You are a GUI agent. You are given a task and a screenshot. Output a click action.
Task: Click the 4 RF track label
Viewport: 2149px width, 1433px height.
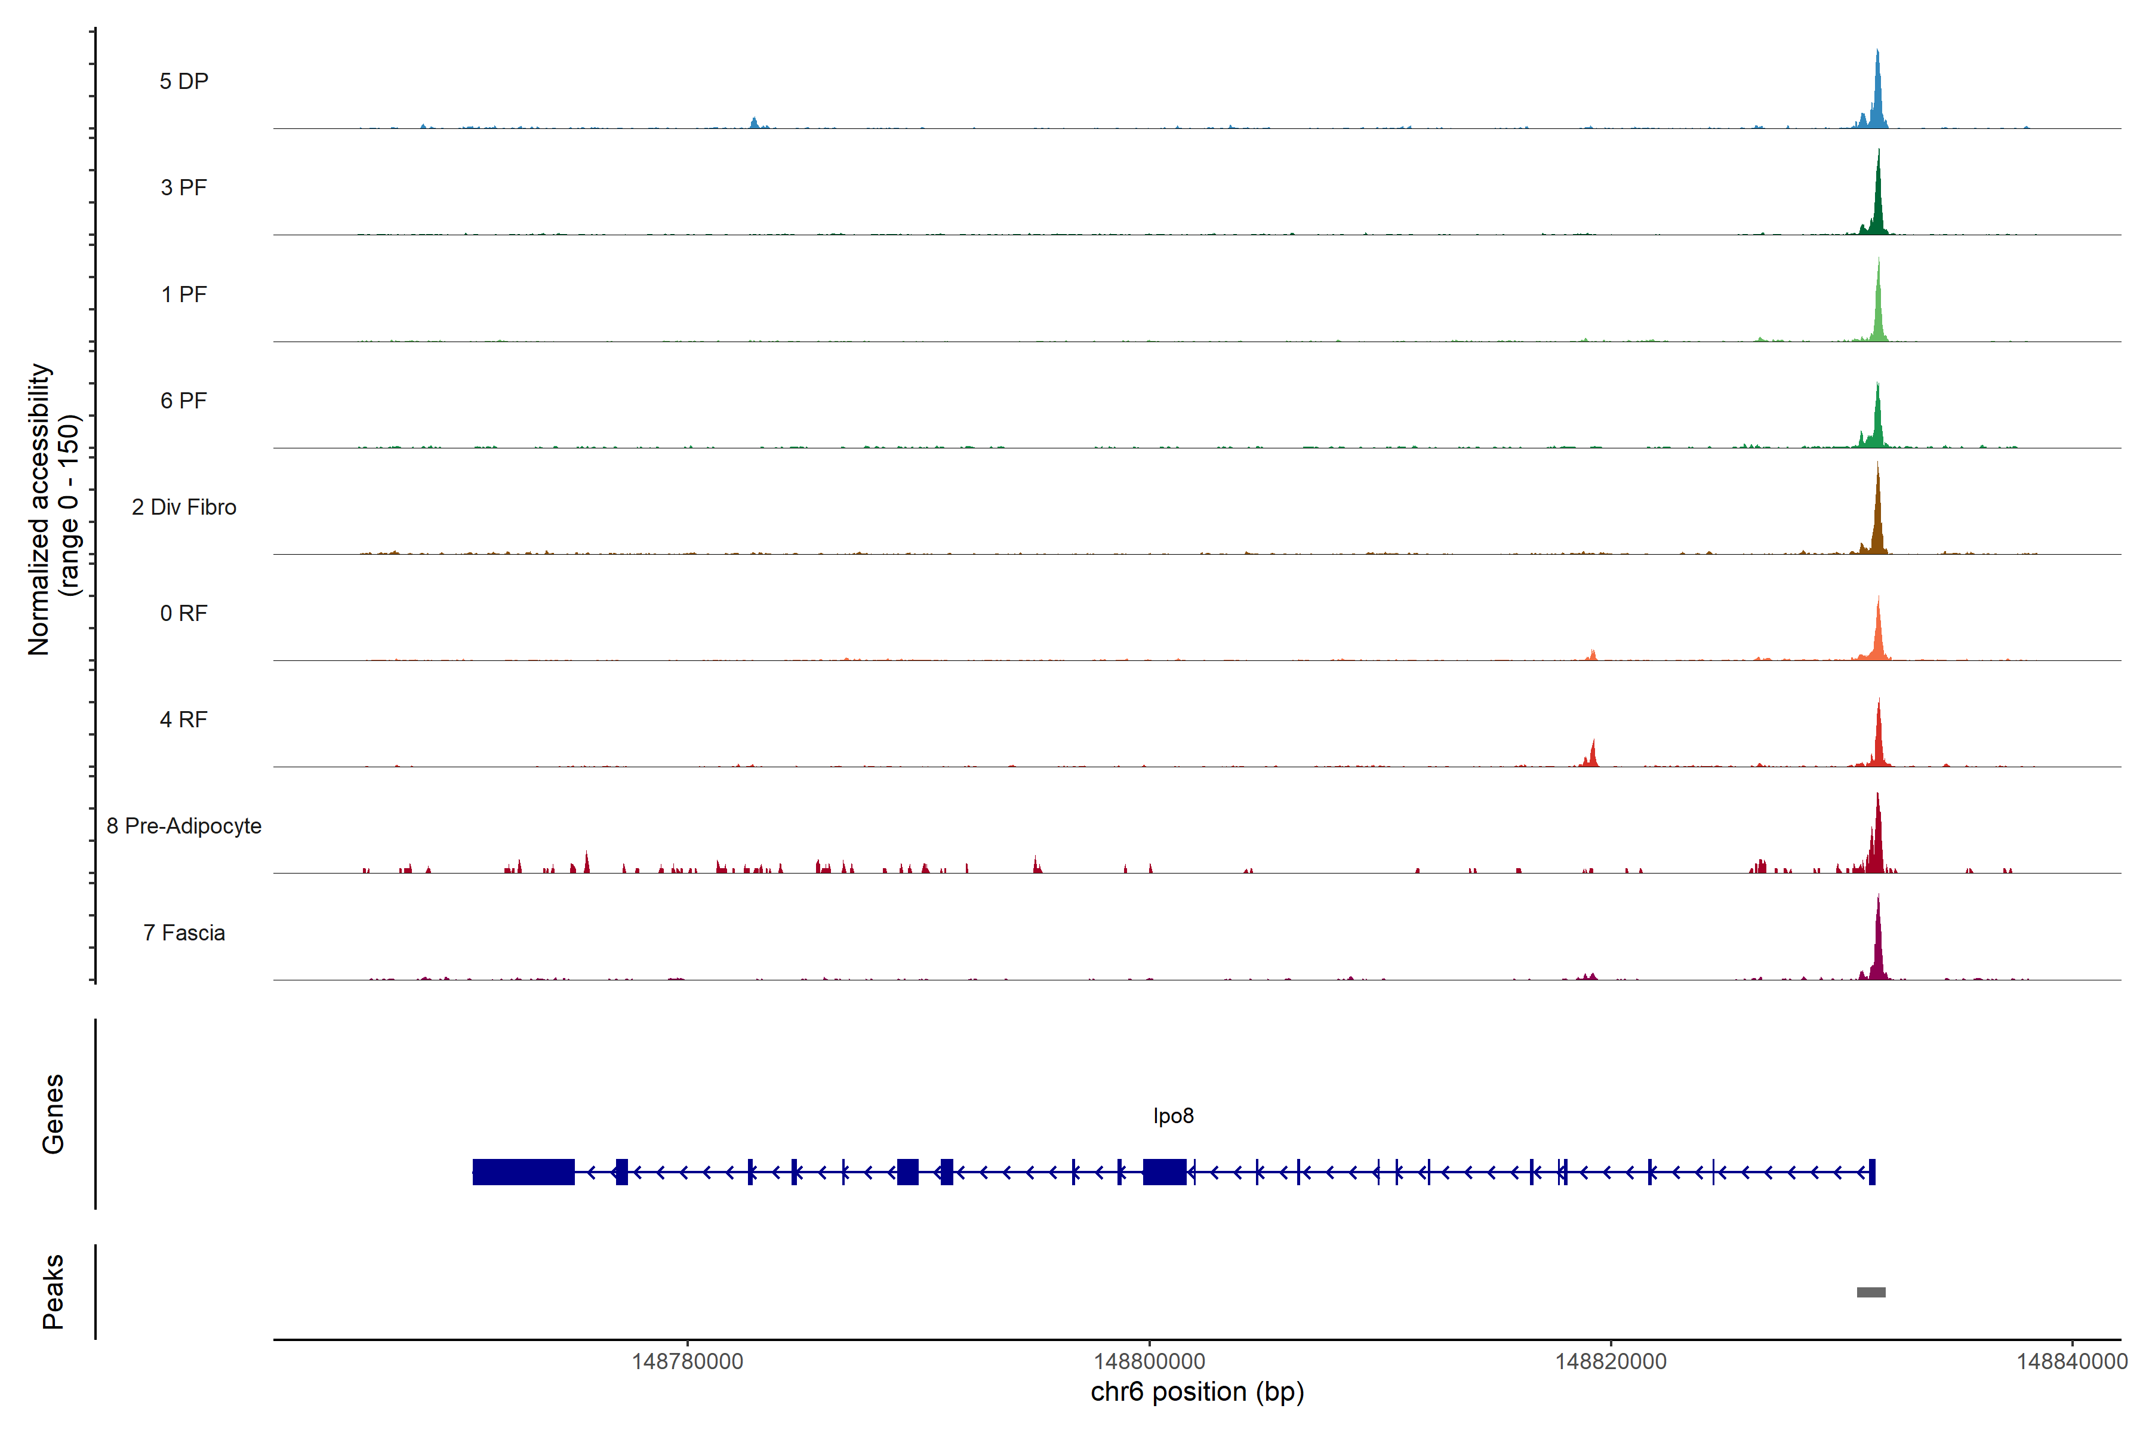184,719
